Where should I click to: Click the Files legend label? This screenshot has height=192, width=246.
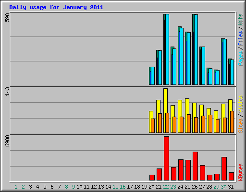coord(240,38)
